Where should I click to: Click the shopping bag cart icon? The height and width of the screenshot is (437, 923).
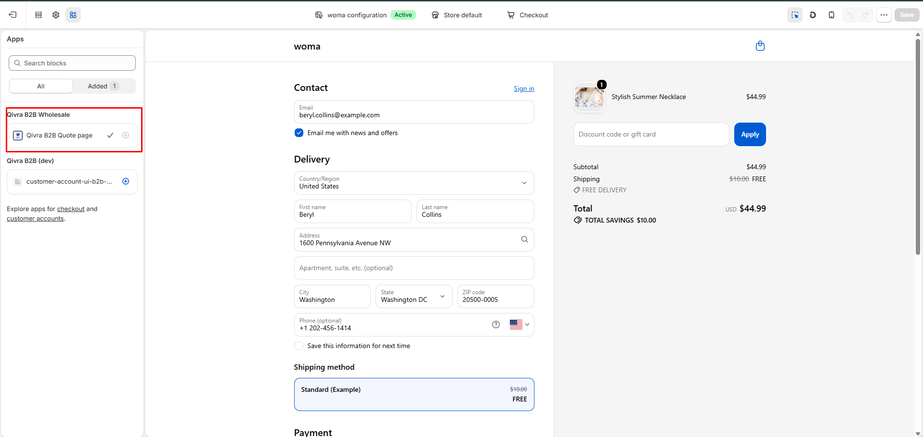(760, 46)
